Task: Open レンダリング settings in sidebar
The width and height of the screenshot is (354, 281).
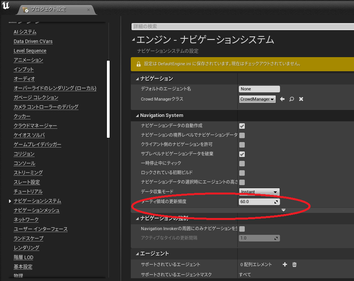Action: tap(27, 248)
